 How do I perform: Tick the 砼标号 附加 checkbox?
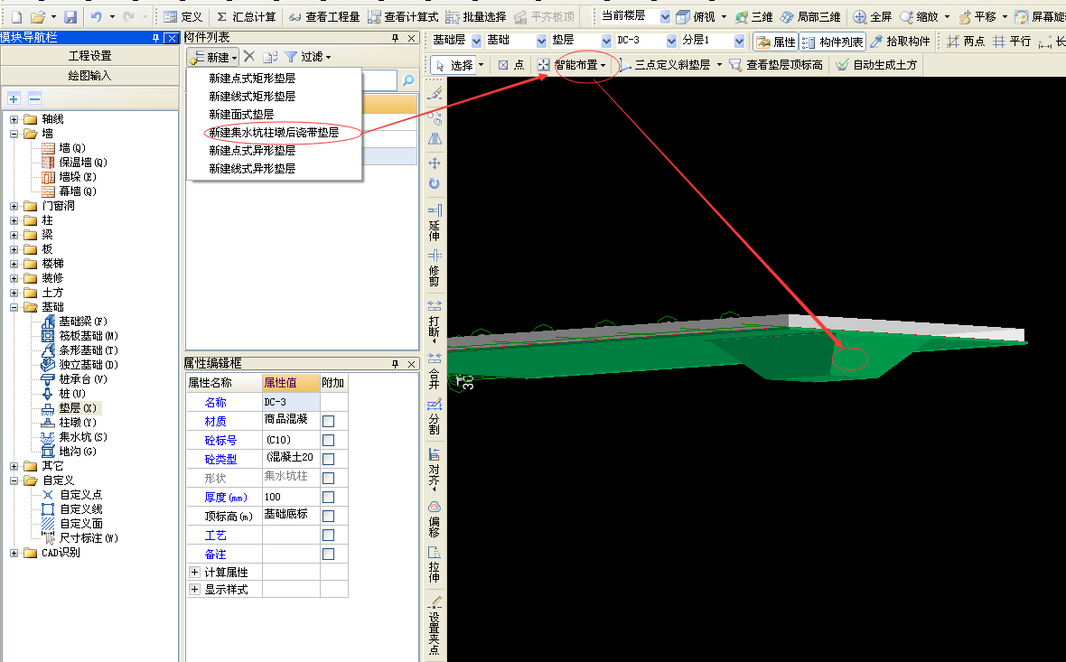click(x=328, y=441)
